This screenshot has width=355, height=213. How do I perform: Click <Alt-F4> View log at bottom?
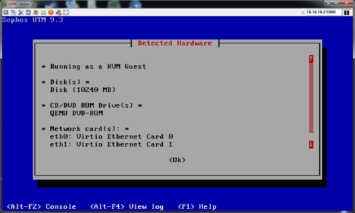click(x=127, y=207)
